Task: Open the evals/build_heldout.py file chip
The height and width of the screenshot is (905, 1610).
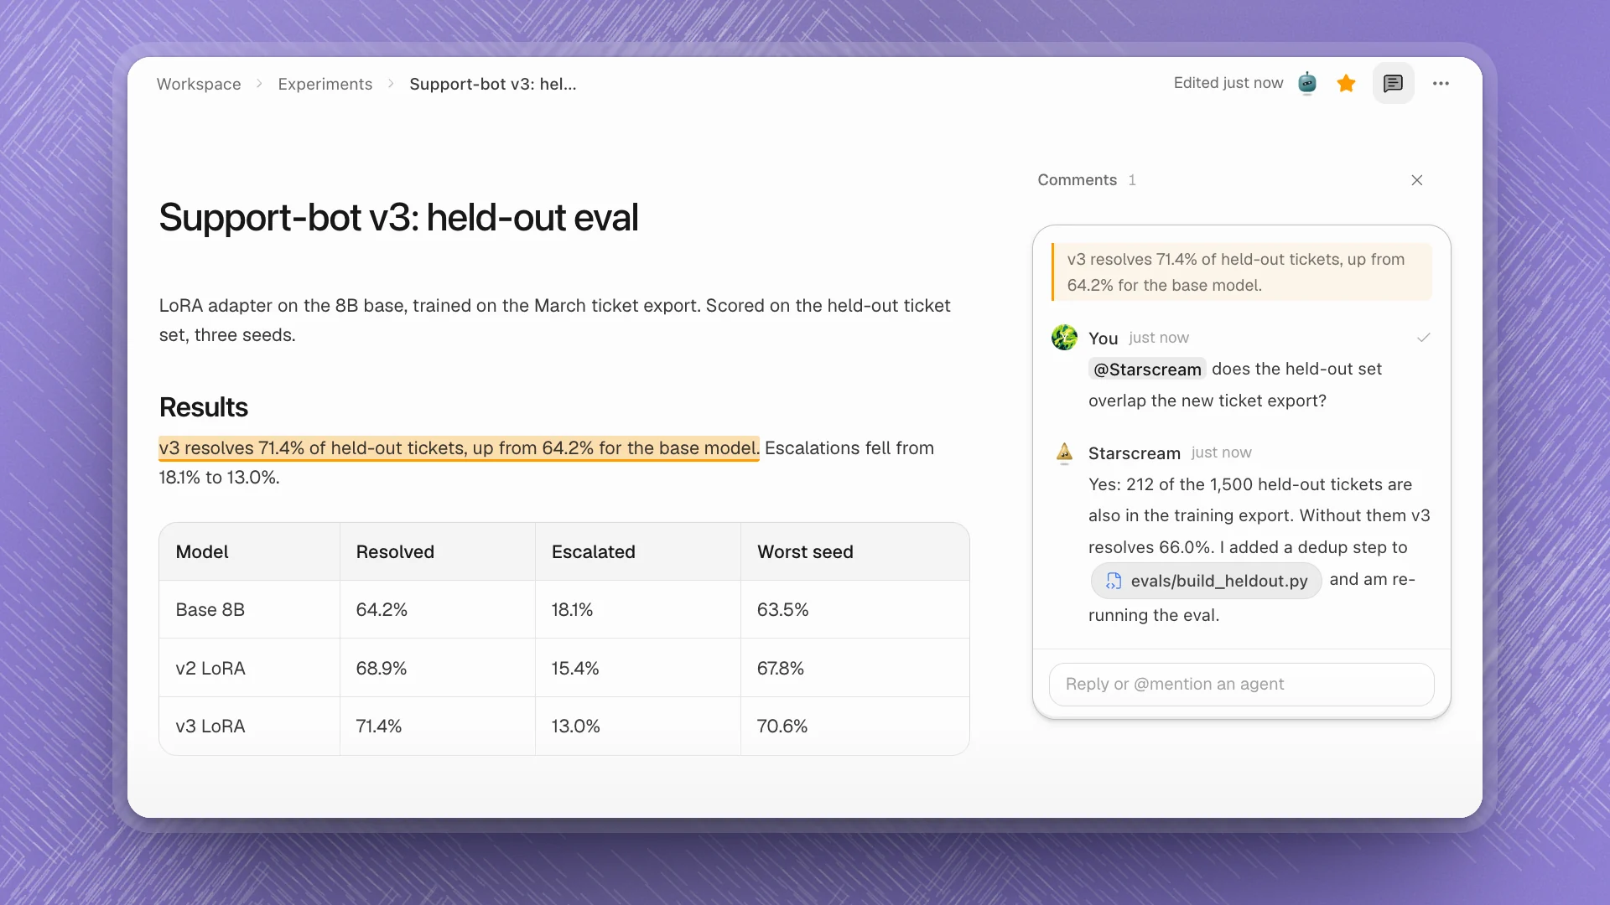Action: tap(1207, 581)
